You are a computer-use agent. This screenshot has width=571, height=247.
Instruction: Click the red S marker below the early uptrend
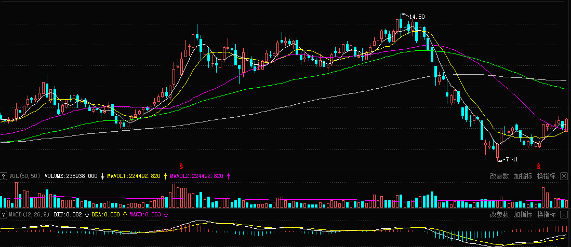coord(181,166)
